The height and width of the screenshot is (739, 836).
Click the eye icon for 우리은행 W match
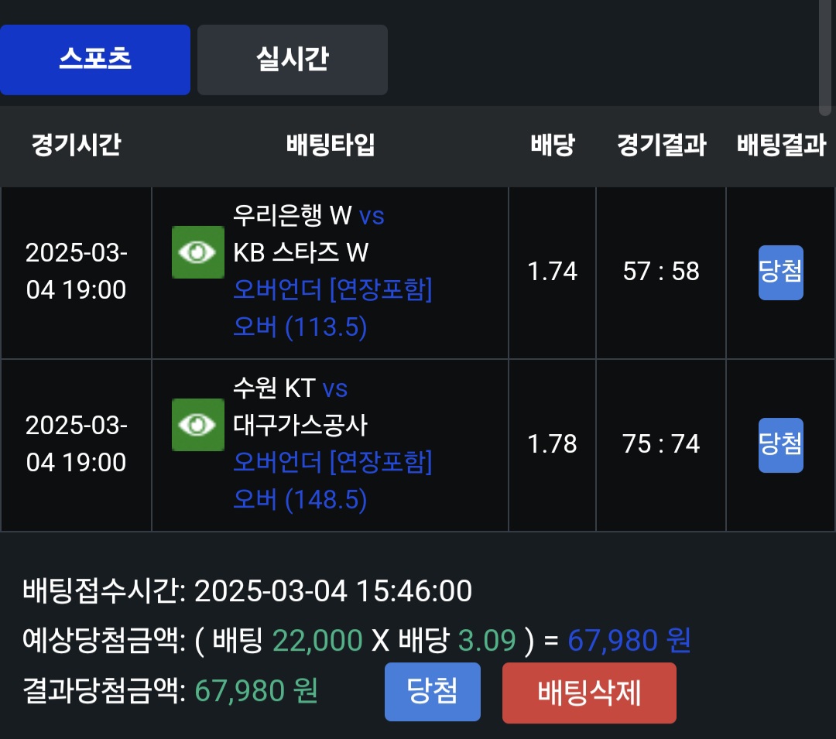point(198,252)
